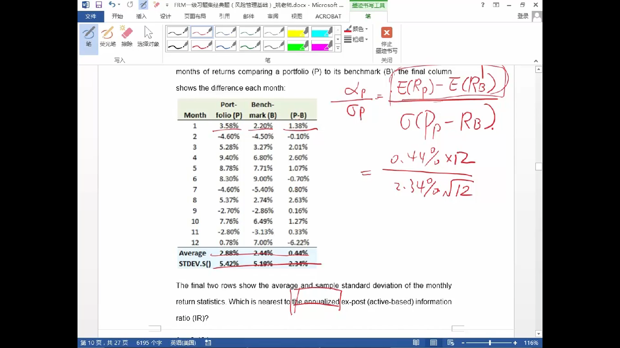
Task: Switch to the 设计 Design tab
Action: pyautogui.click(x=165, y=16)
